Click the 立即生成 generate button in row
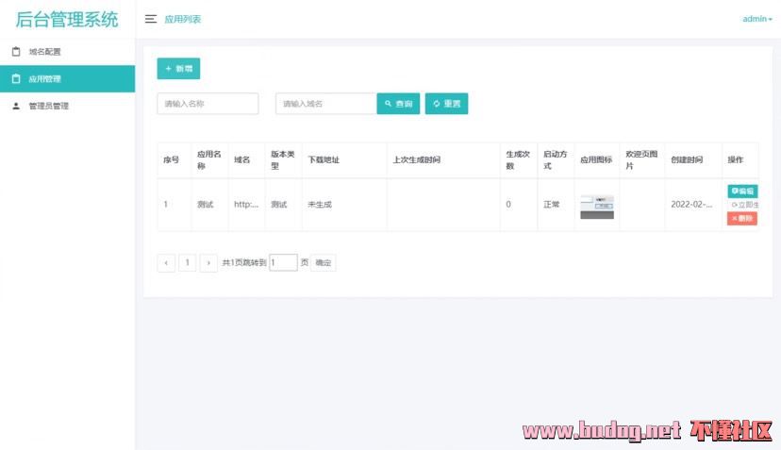This screenshot has width=781, height=450. click(x=744, y=205)
